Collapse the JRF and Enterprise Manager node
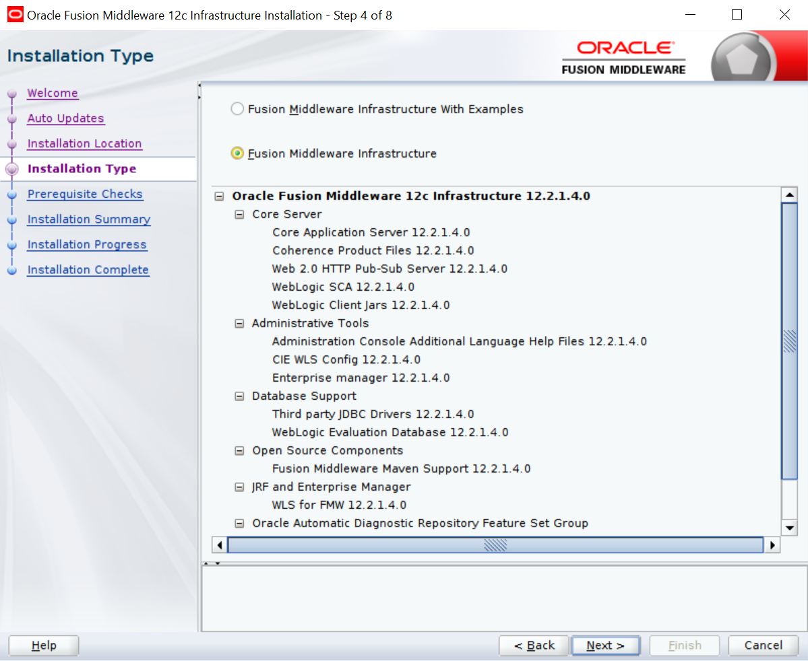The image size is (808, 661). click(x=239, y=487)
